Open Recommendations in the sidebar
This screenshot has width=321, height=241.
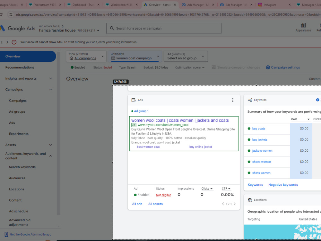(x=20, y=67)
